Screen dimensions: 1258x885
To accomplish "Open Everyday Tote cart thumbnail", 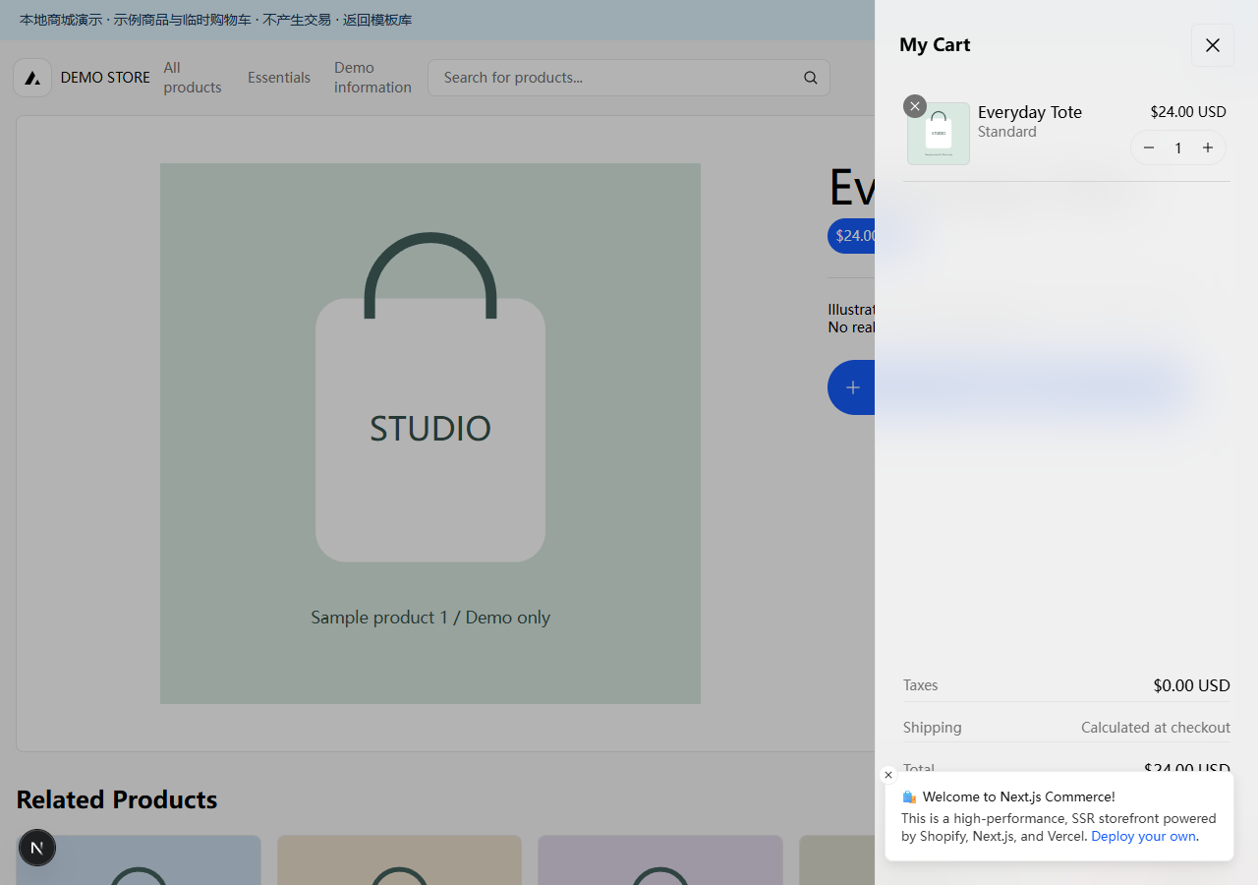I will (x=939, y=134).
